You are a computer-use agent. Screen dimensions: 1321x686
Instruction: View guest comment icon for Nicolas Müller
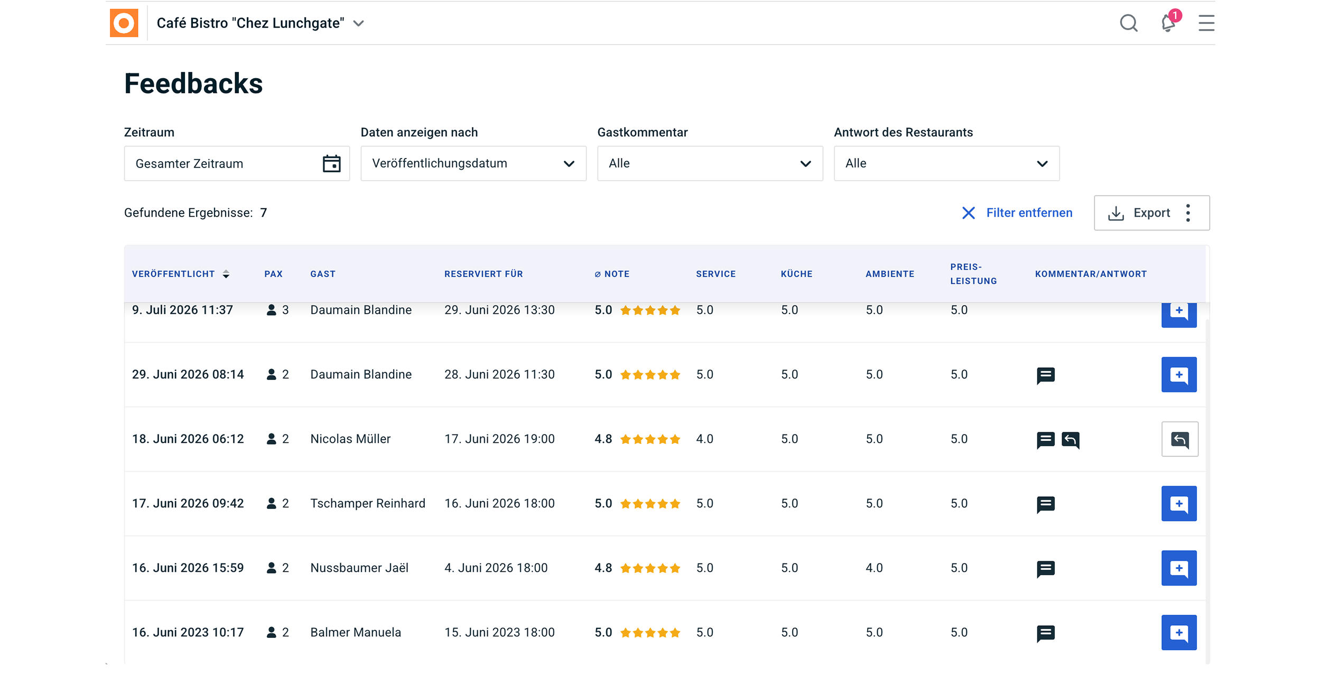click(1046, 440)
